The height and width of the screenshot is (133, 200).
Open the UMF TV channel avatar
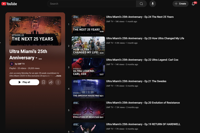point(12,64)
